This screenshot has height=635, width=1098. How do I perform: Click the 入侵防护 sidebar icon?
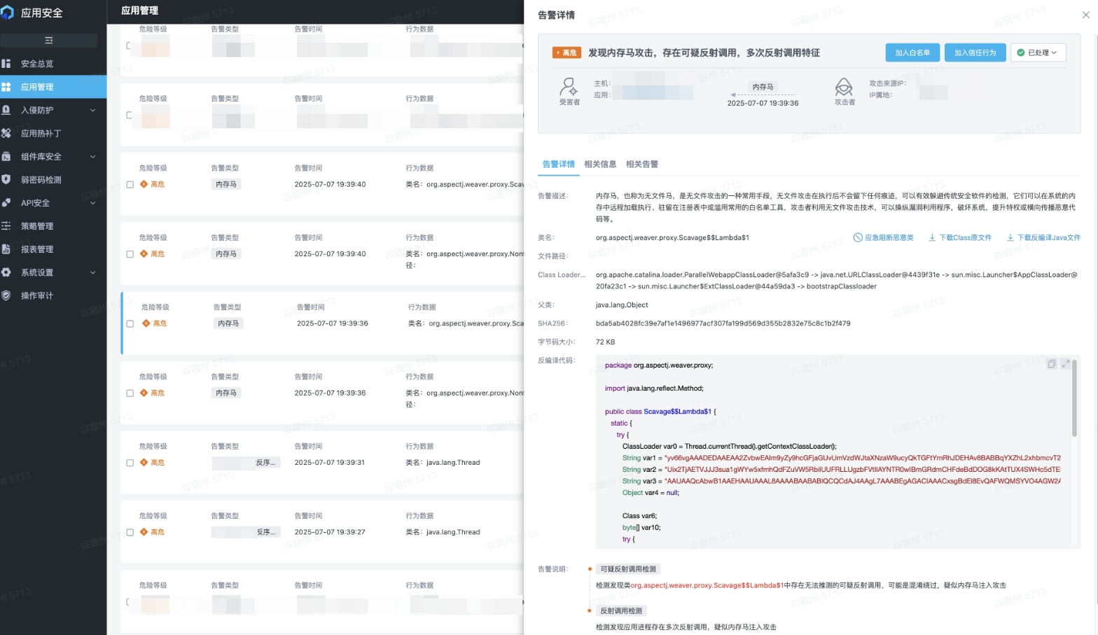click(x=6, y=110)
